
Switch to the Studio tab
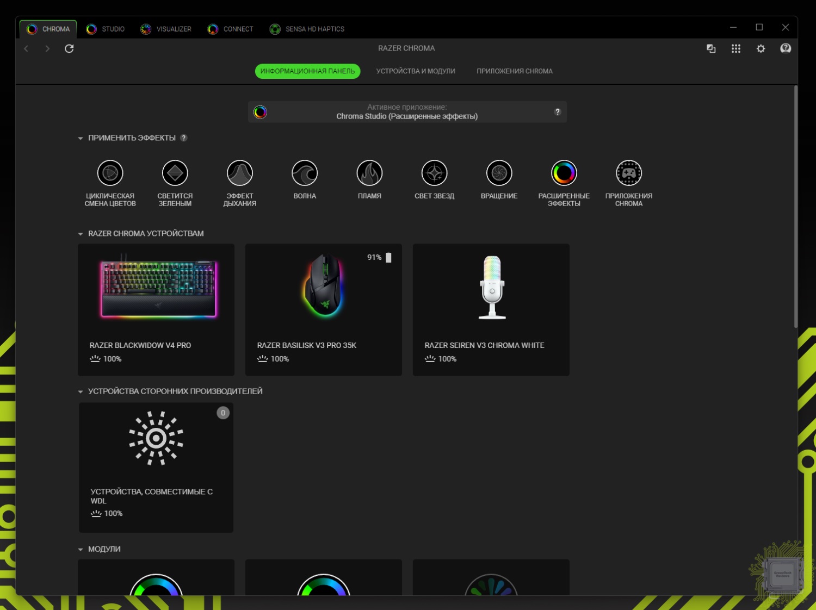pyautogui.click(x=106, y=29)
